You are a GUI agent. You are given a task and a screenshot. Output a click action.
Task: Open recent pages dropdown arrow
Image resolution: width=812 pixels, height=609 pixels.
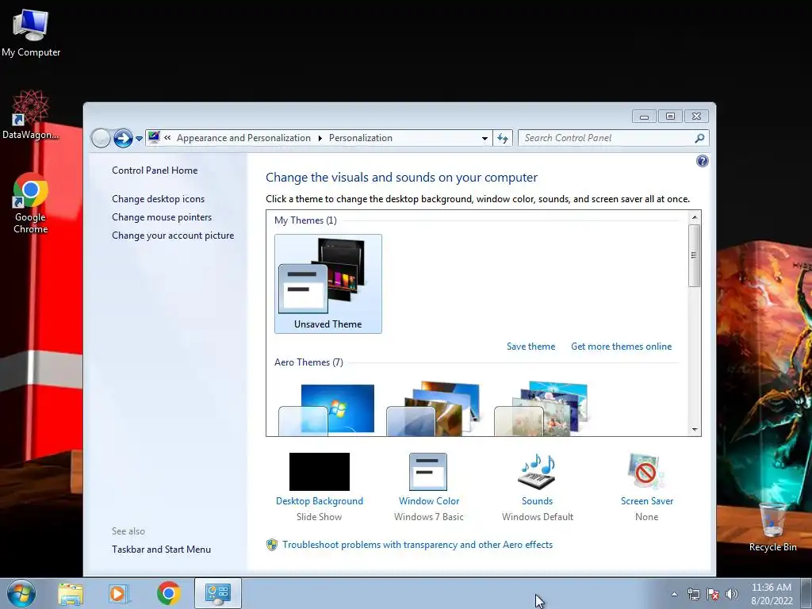(x=139, y=139)
